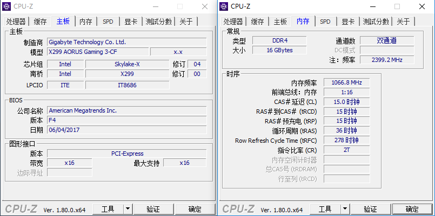Viewport: 435px width, 216px height.
Task: Open the 处理器 tab in left window
Action: [16, 22]
